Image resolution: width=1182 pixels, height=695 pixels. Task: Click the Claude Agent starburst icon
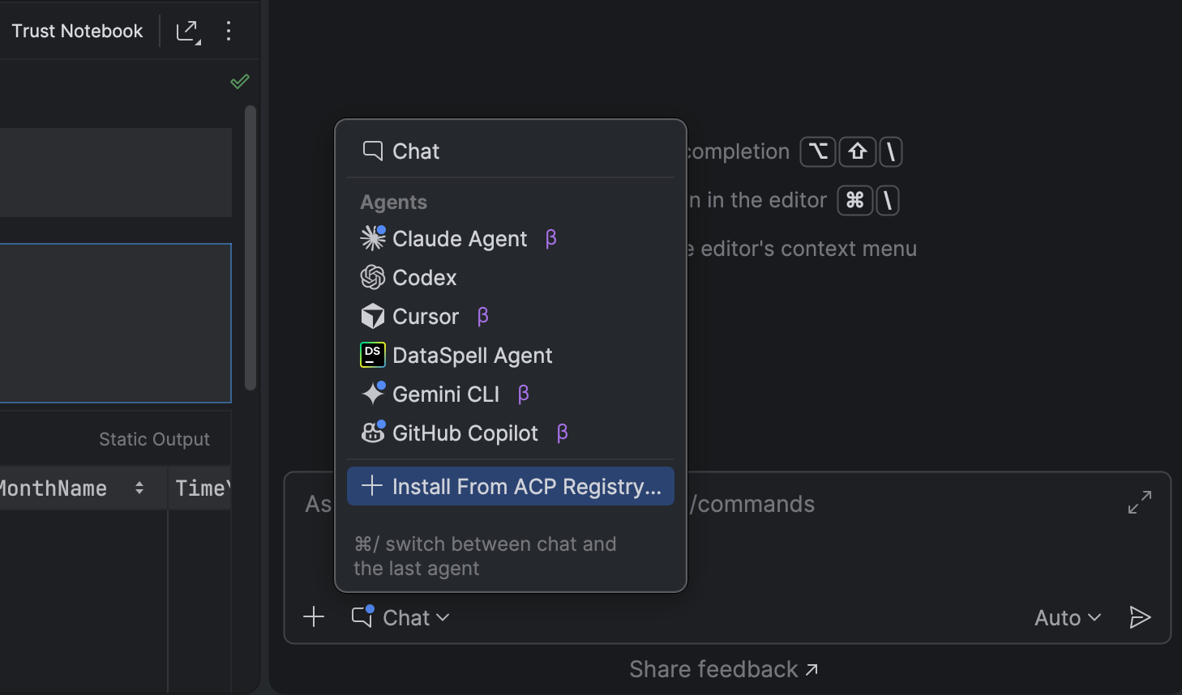[x=373, y=238]
